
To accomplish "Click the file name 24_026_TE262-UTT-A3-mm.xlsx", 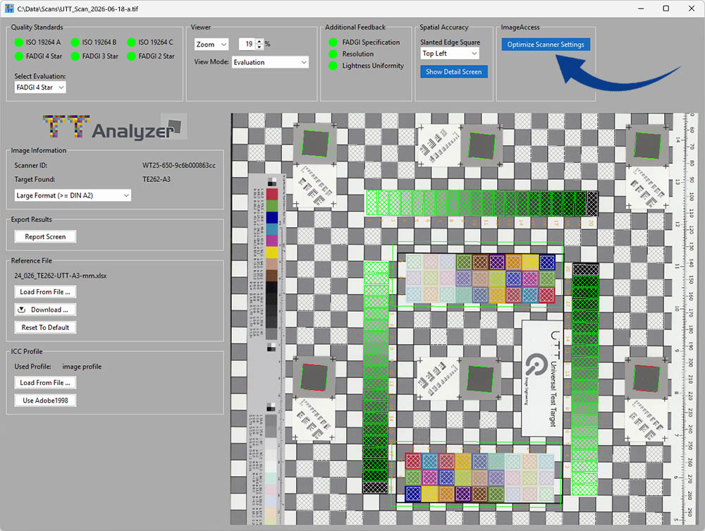I will coord(60,276).
